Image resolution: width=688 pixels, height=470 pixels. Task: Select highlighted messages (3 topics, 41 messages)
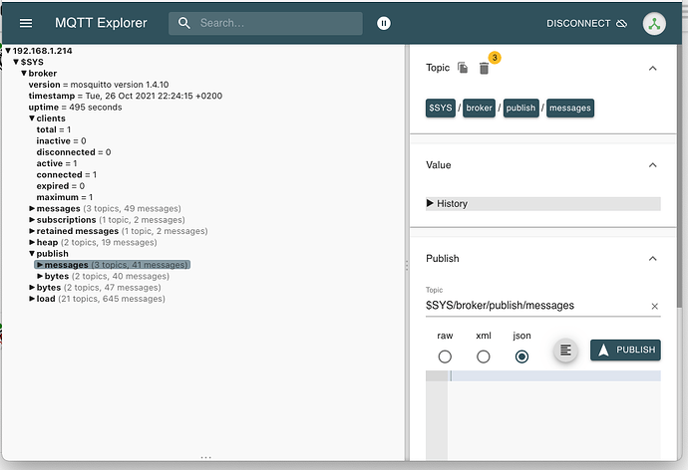[113, 265]
